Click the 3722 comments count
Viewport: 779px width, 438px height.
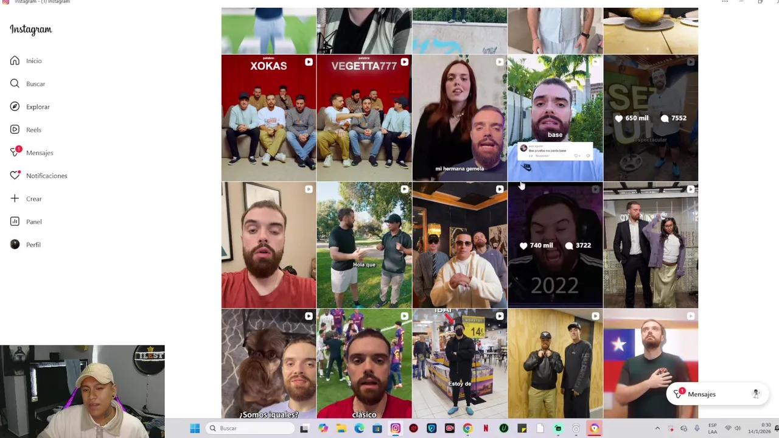coord(578,245)
